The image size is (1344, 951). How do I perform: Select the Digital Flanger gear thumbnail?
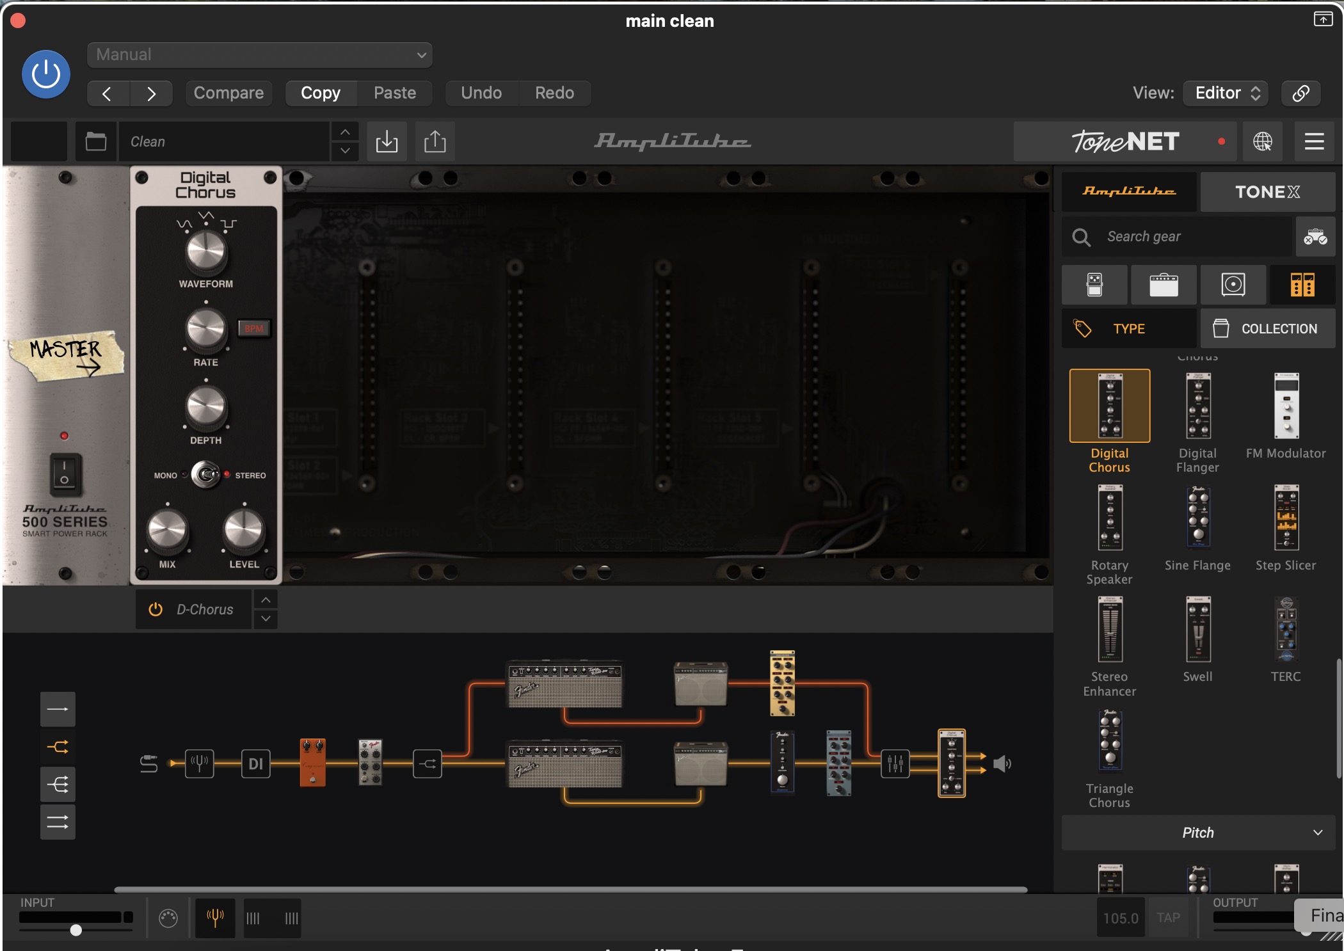point(1198,406)
